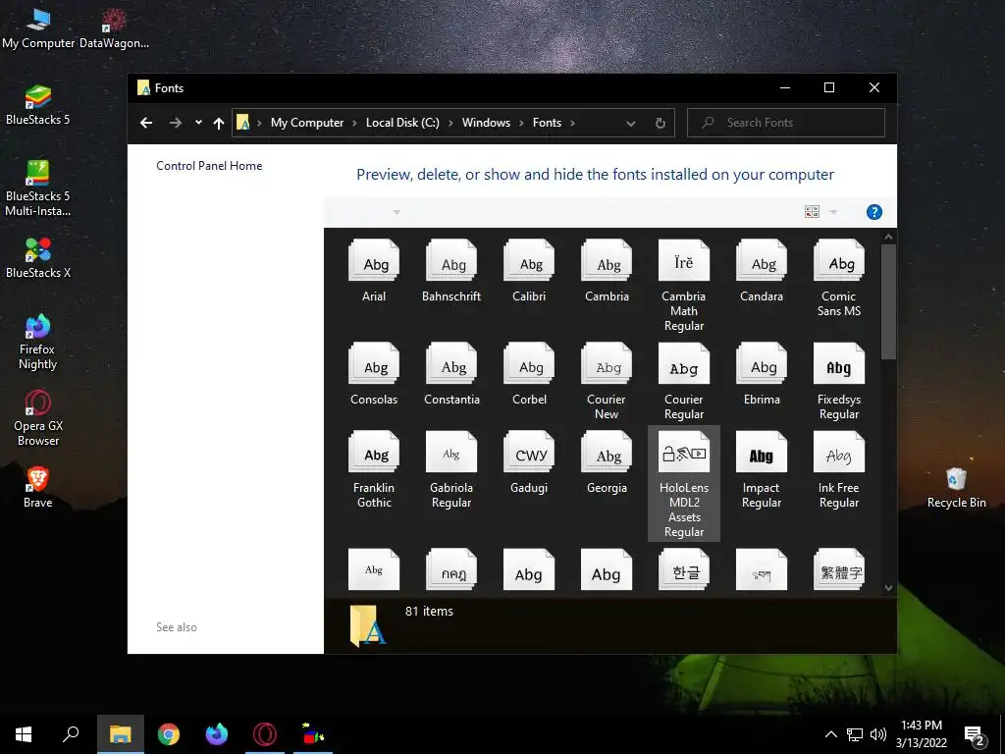Viewport: 1005px width, 754px height.
Task: Open Recycle Bin on desktop
Action: click(956, 487)
